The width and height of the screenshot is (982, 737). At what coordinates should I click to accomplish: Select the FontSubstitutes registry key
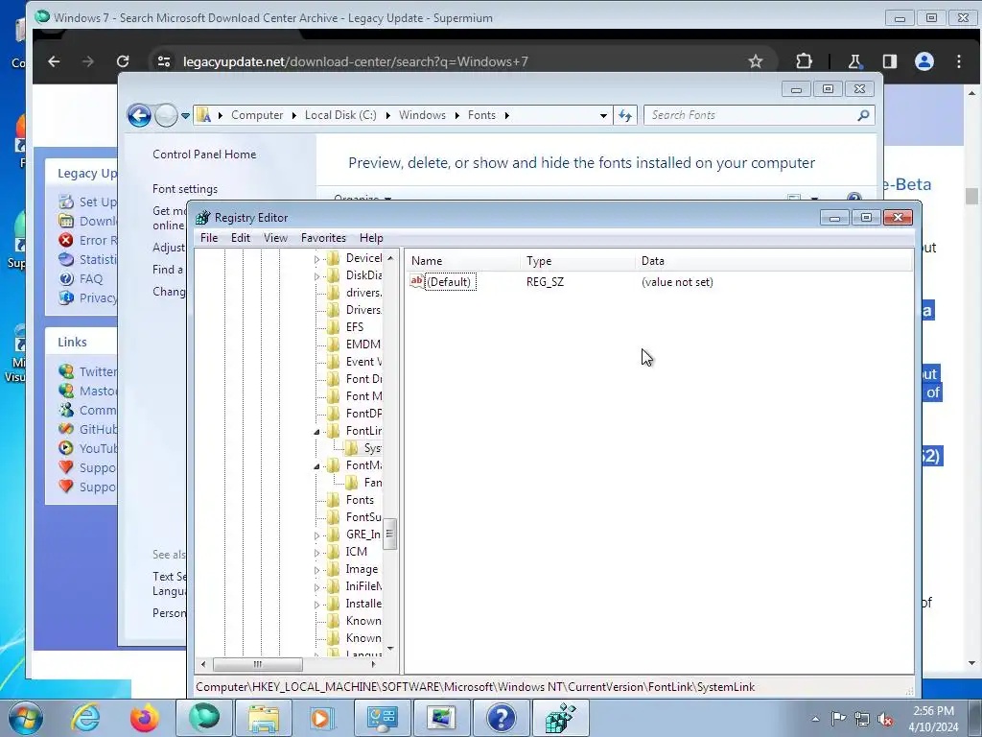point(355,517)
